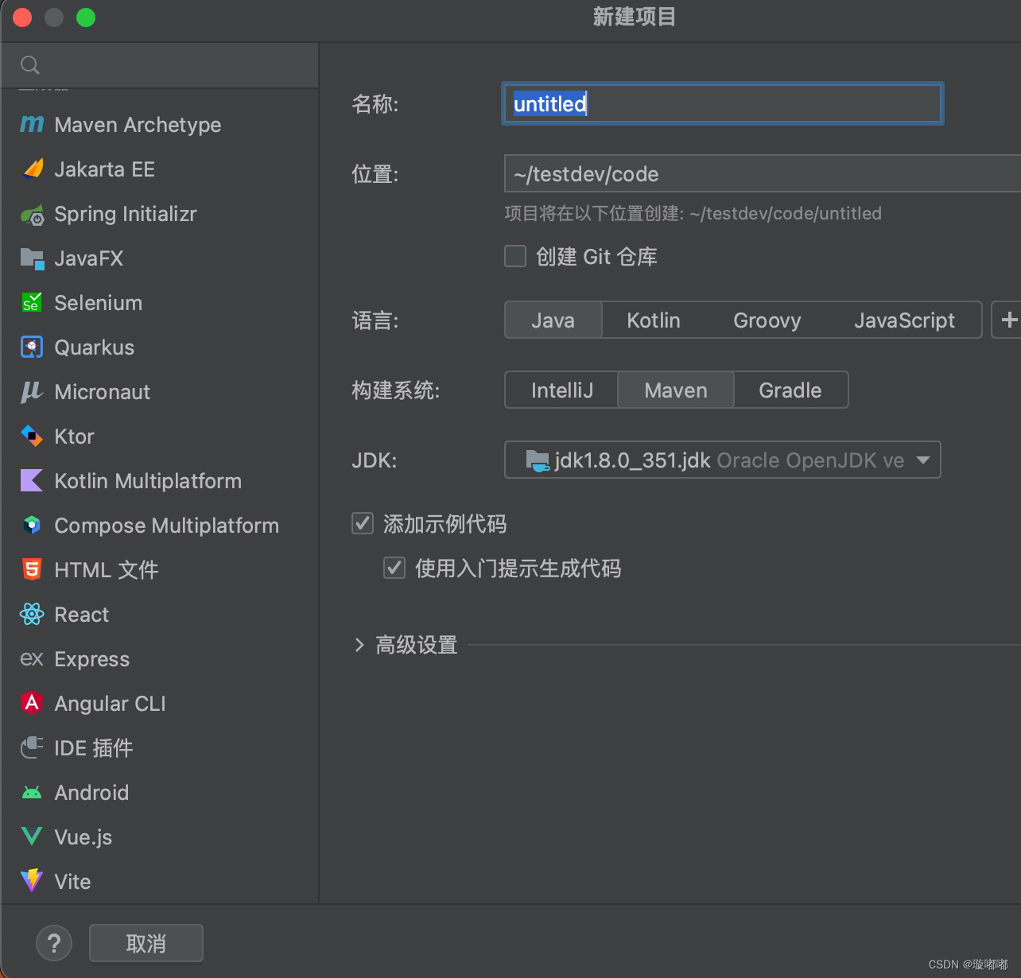Click the search magnifier icon
The width and height of the screenshot is (1021, 978).
coord(30,65)
